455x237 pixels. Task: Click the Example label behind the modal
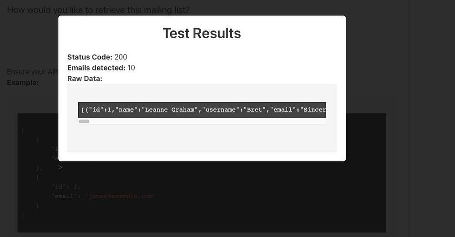(x=23, y=83)
